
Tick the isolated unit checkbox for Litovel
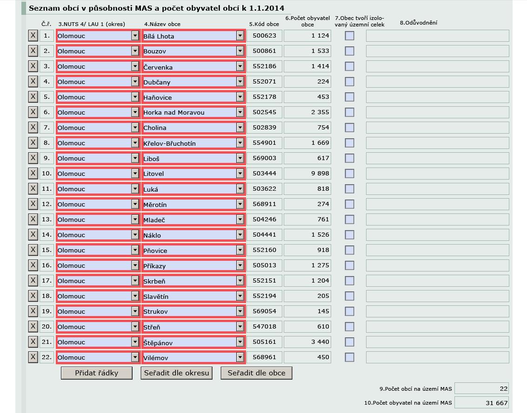[349, 174]
